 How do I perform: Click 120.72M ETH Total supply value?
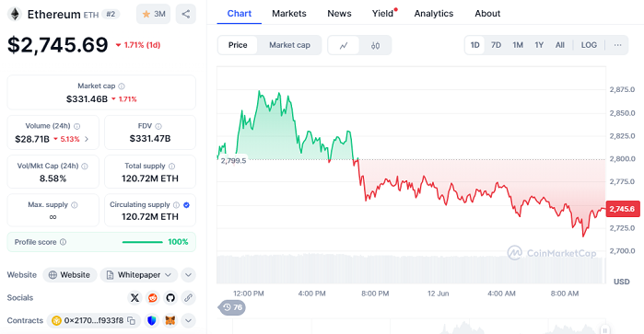pos(150,179)
